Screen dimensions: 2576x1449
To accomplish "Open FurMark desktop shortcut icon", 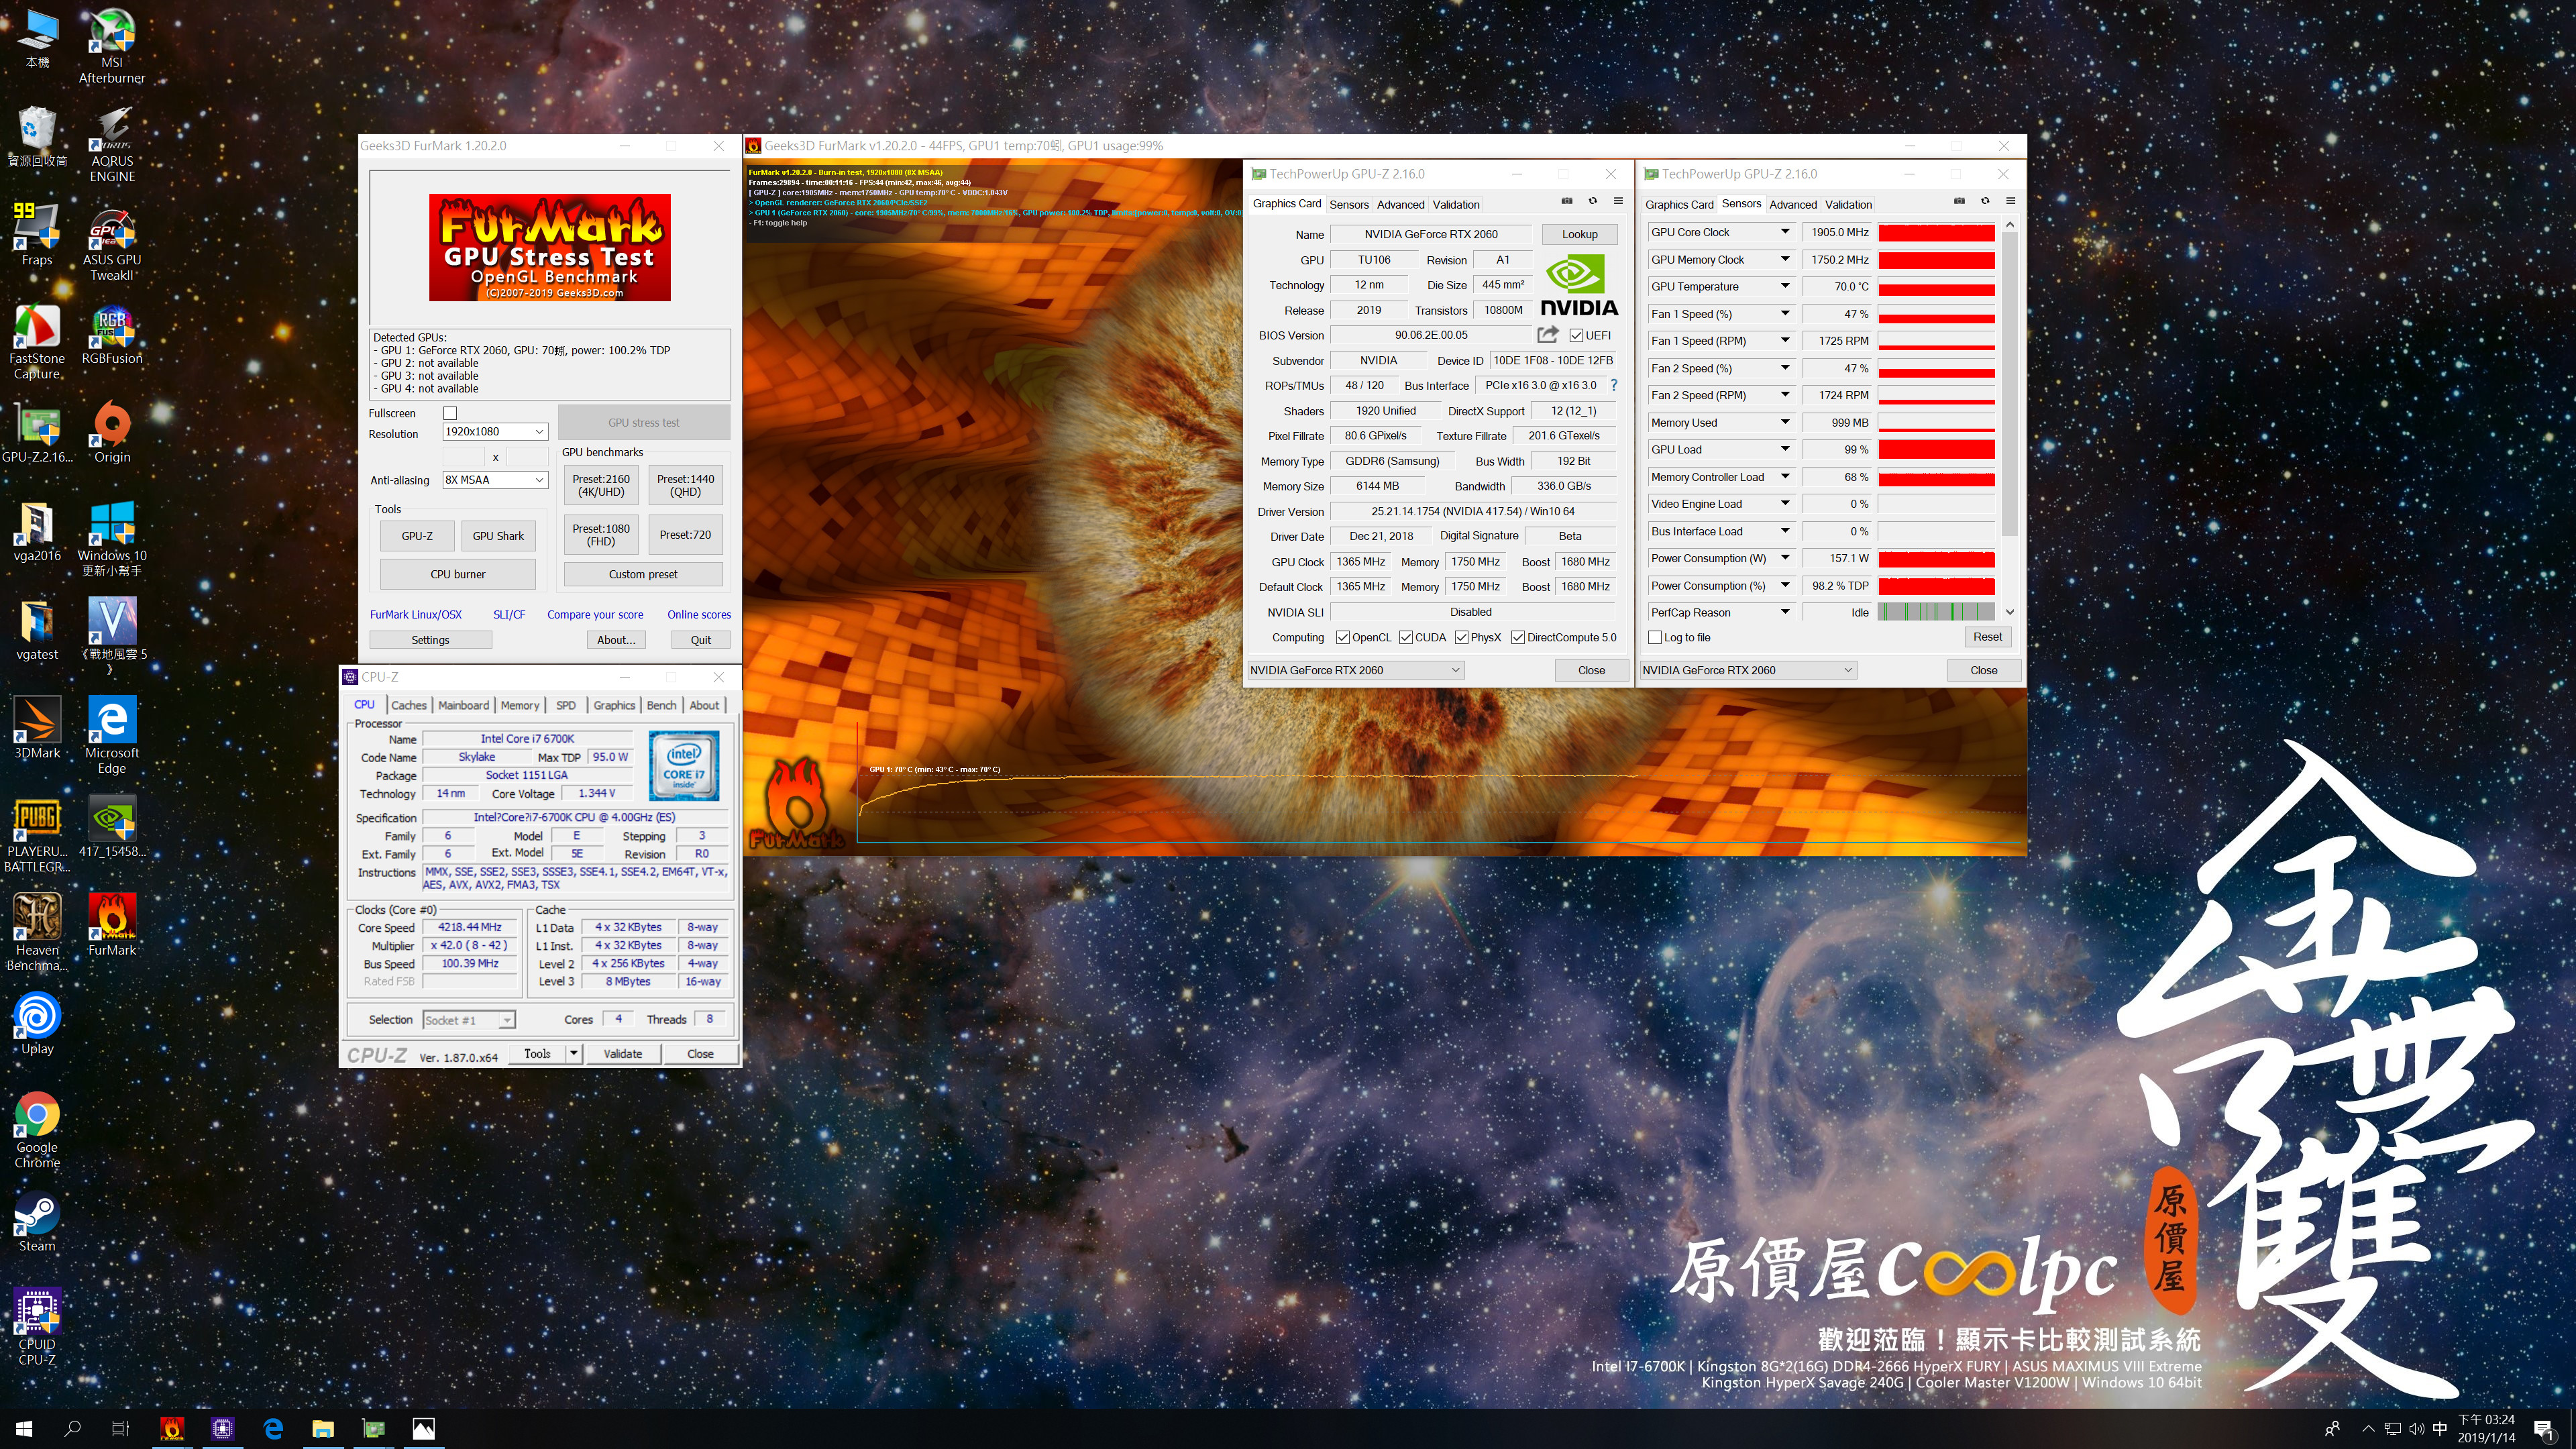I will point(112,925).
